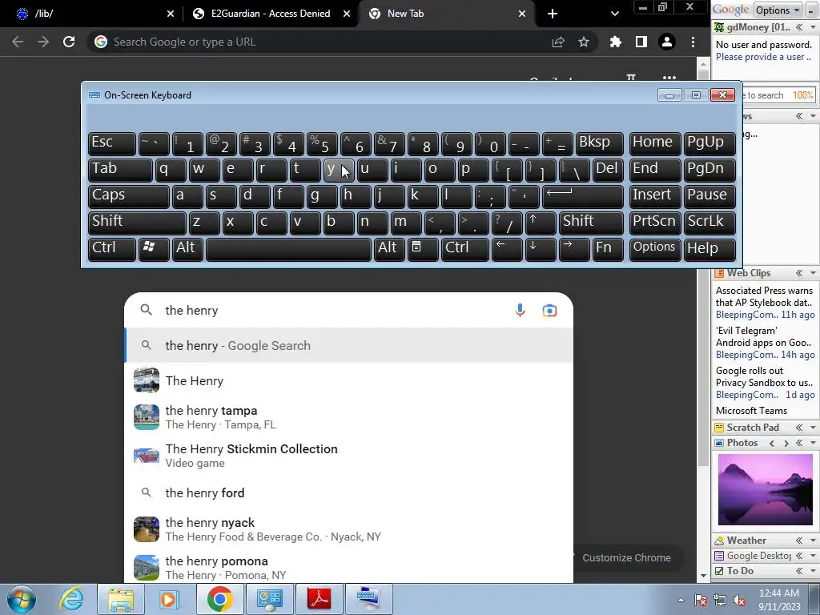Toggle the Fn key on keyboard
The width and height of the screenshot is (820, 615).
pyautogui.click(x=608, y=250)
